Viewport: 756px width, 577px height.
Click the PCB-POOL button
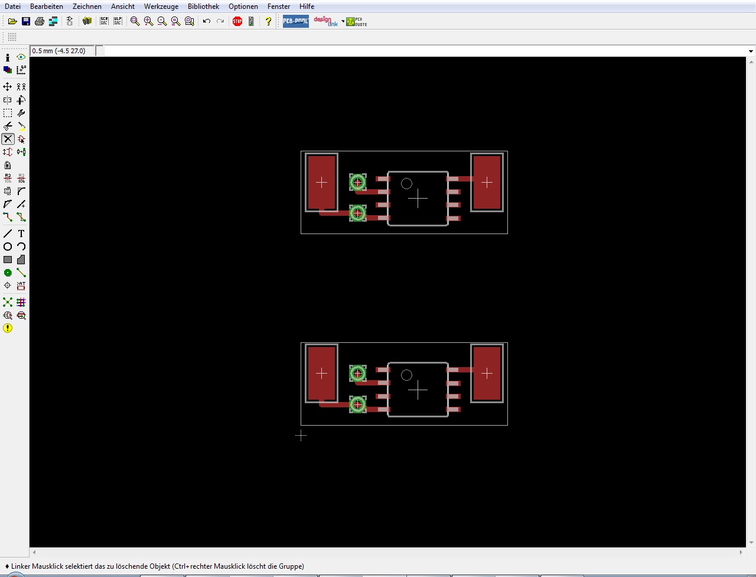(x=296, y=21)
